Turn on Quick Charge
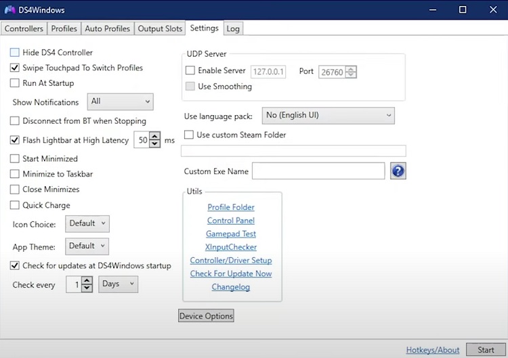The image size is (508, 358). tap(15, 205)
